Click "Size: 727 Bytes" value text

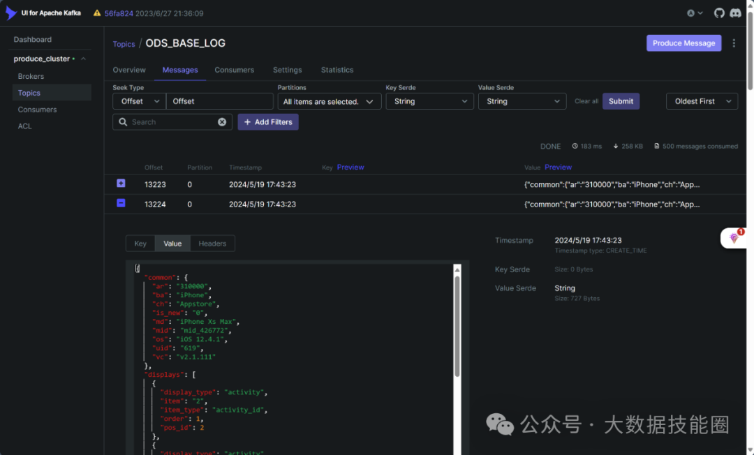pyautogui.click(x=577, y=299)
